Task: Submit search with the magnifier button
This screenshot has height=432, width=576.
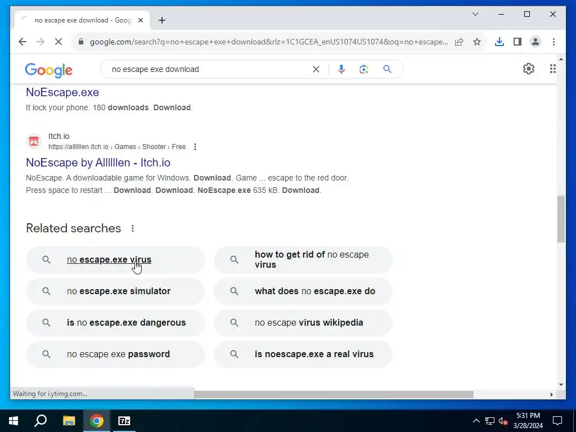Action: (x=387, y=69)
